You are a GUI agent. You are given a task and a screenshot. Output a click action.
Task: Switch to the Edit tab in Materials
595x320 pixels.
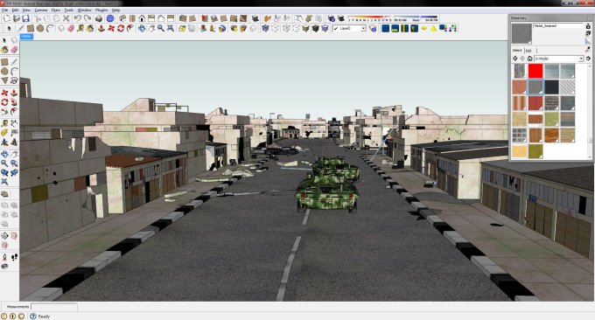click(528, 51)
